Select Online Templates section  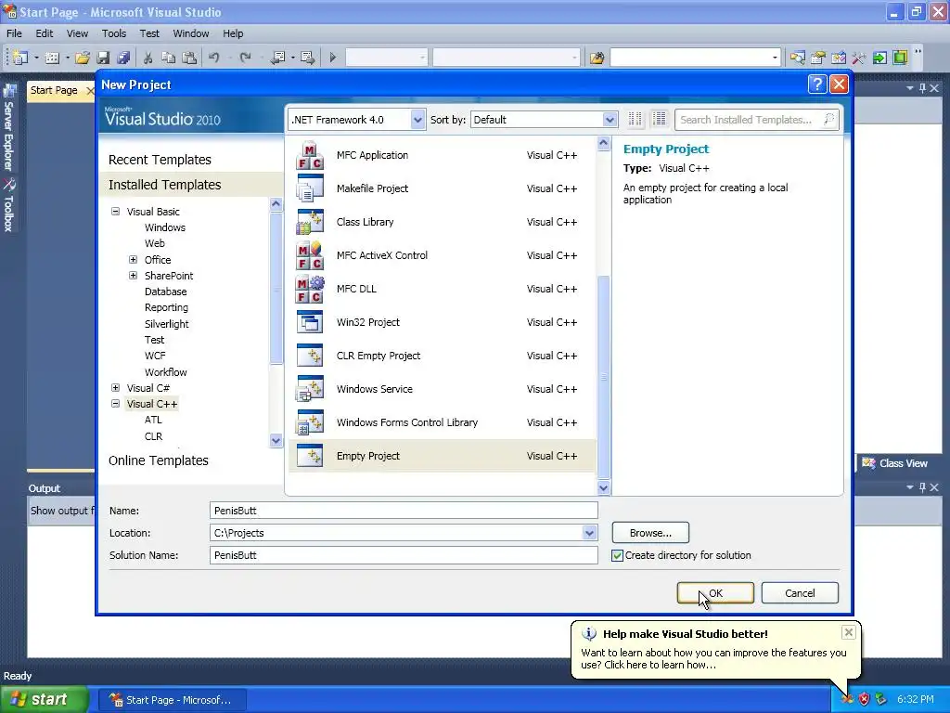(x=158, y=460)
